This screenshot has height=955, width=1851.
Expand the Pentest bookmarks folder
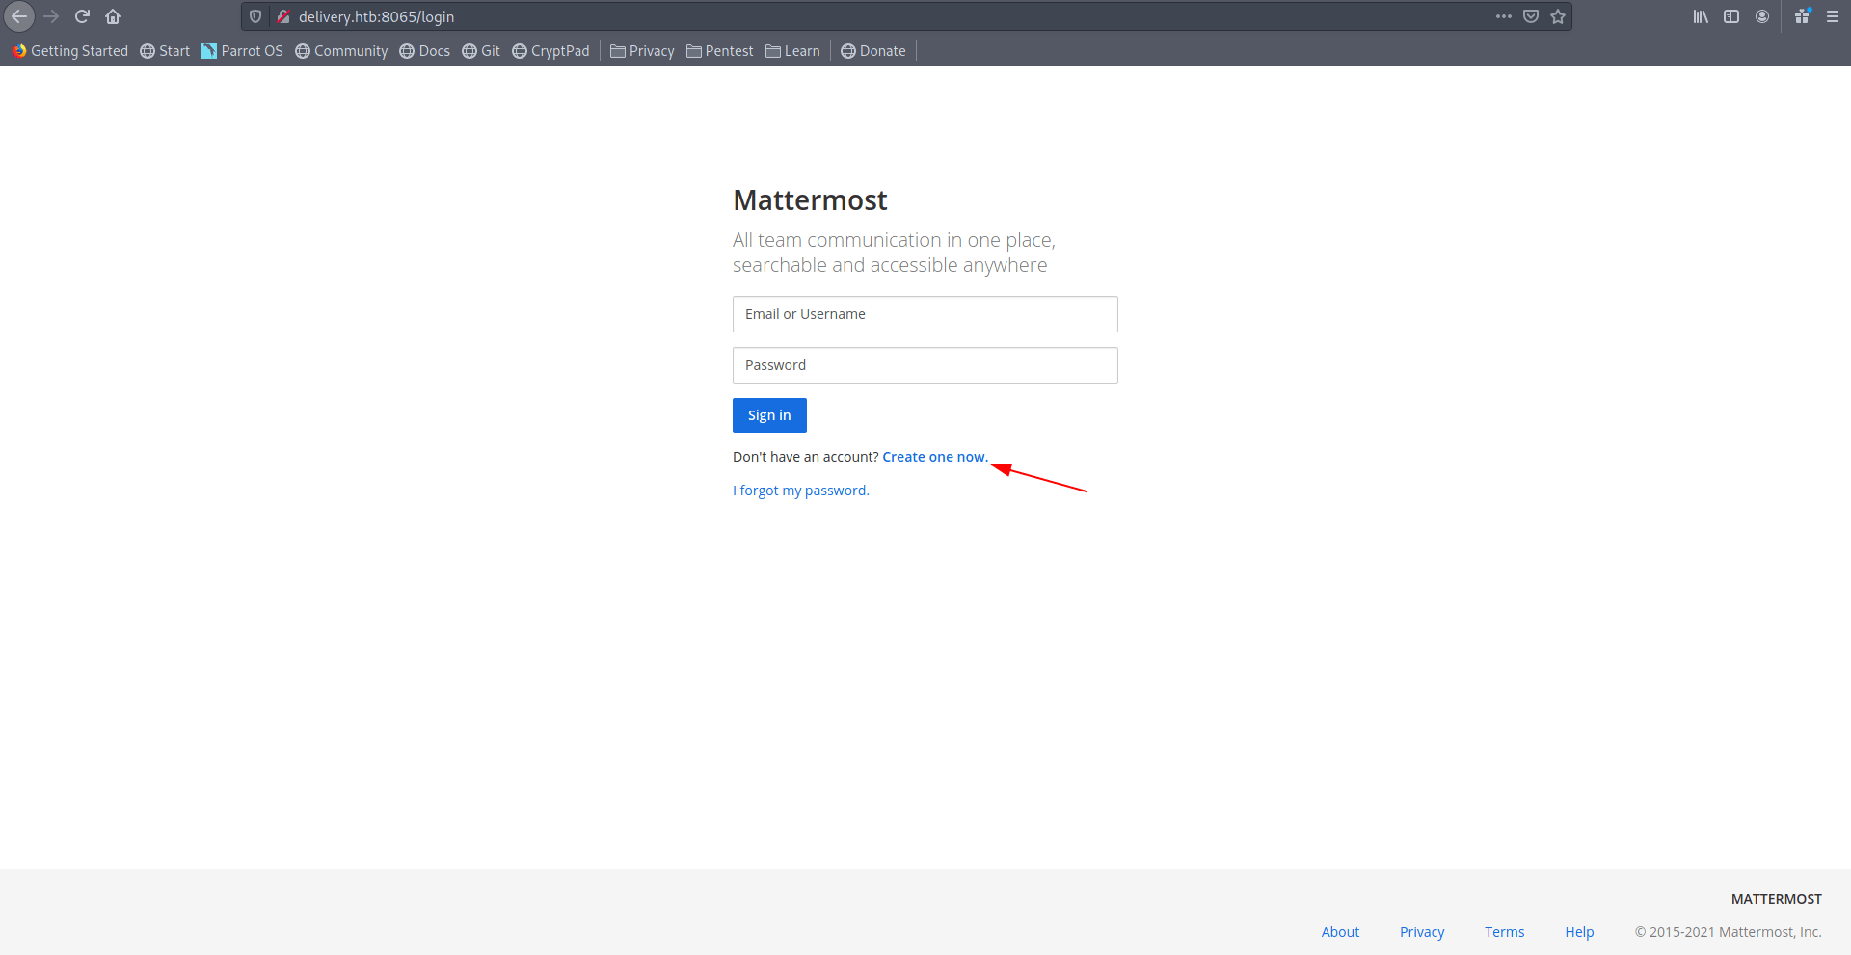720,51
